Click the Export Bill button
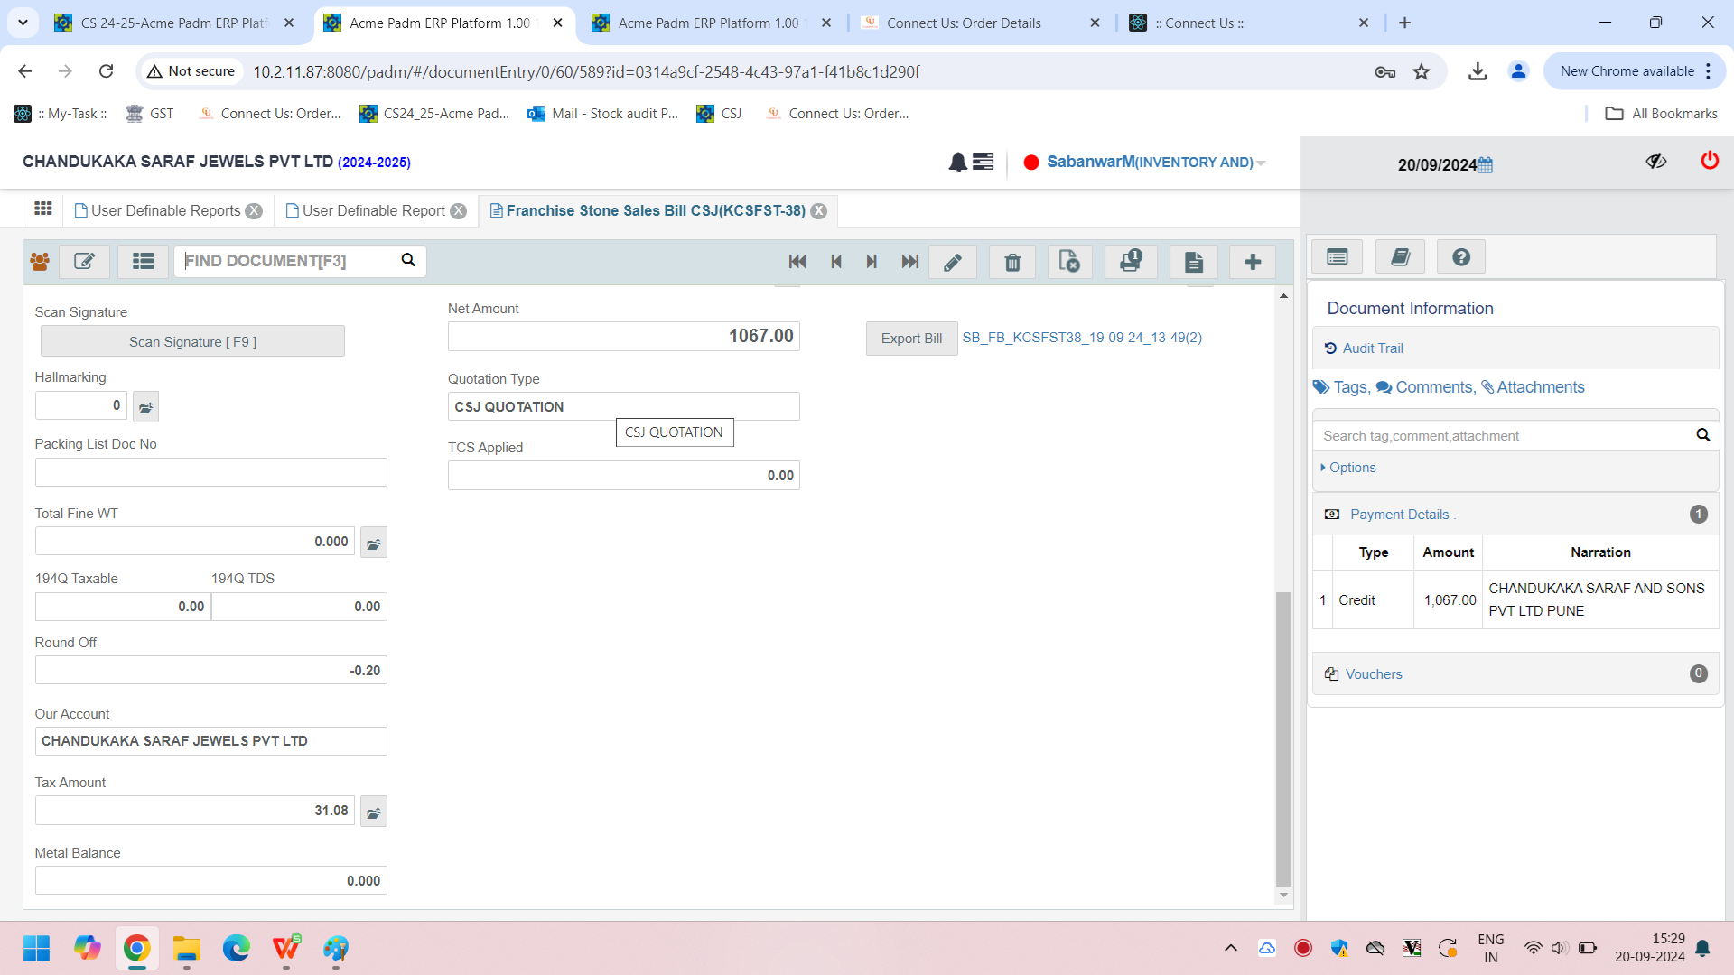The height and width of the screenshot is (975, 1734). 911,339
